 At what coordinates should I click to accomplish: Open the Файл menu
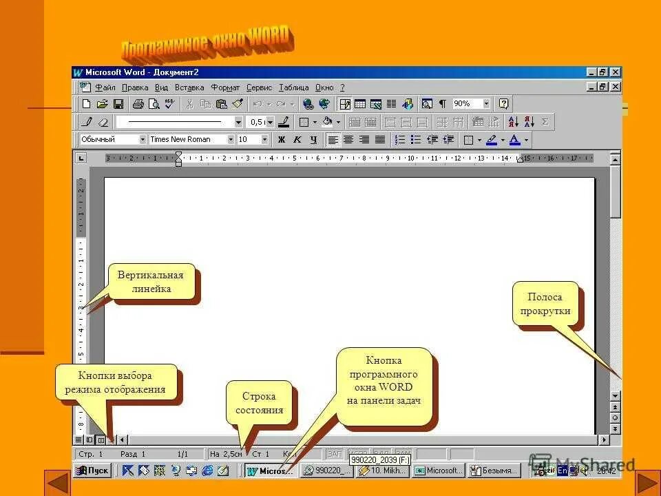(x=105, y=87)
